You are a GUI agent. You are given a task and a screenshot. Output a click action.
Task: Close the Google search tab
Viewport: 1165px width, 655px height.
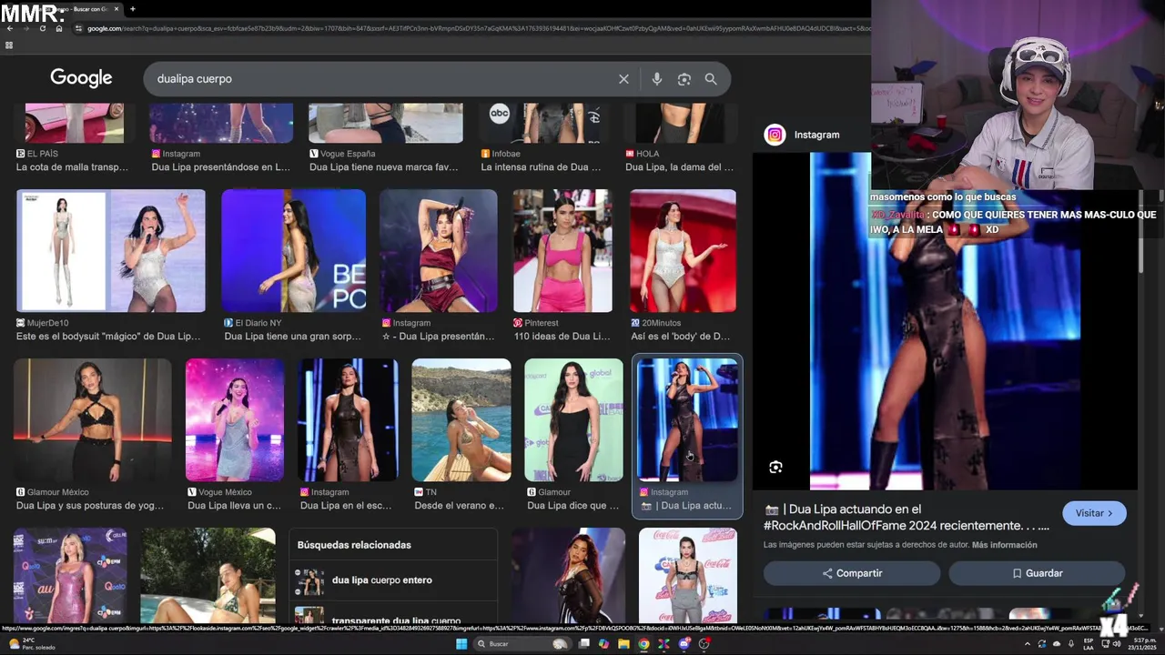[x=116, y=9]
